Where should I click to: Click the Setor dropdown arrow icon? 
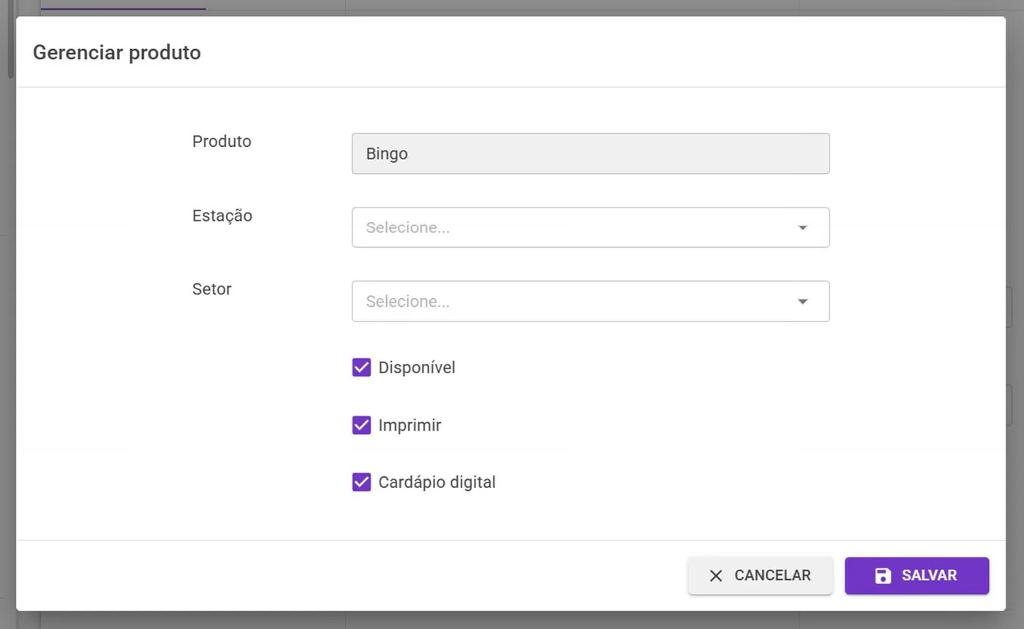click(802, 302)
